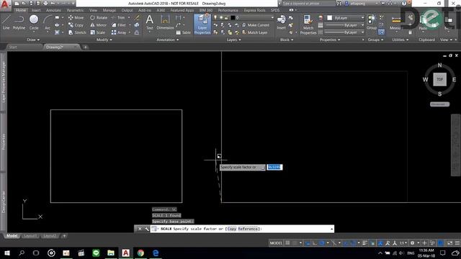Switch to the Annotate ribbon tab

coord(53,10)
